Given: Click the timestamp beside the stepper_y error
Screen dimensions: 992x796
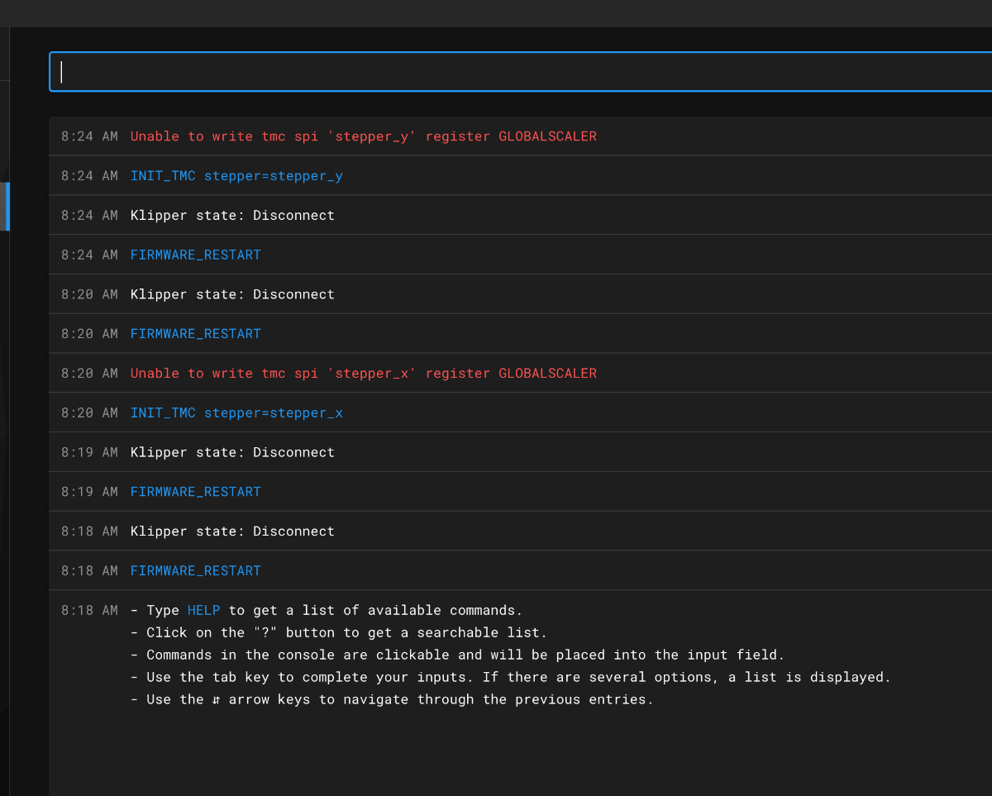Looking at the screenshot, I should [x=89, y=136].
